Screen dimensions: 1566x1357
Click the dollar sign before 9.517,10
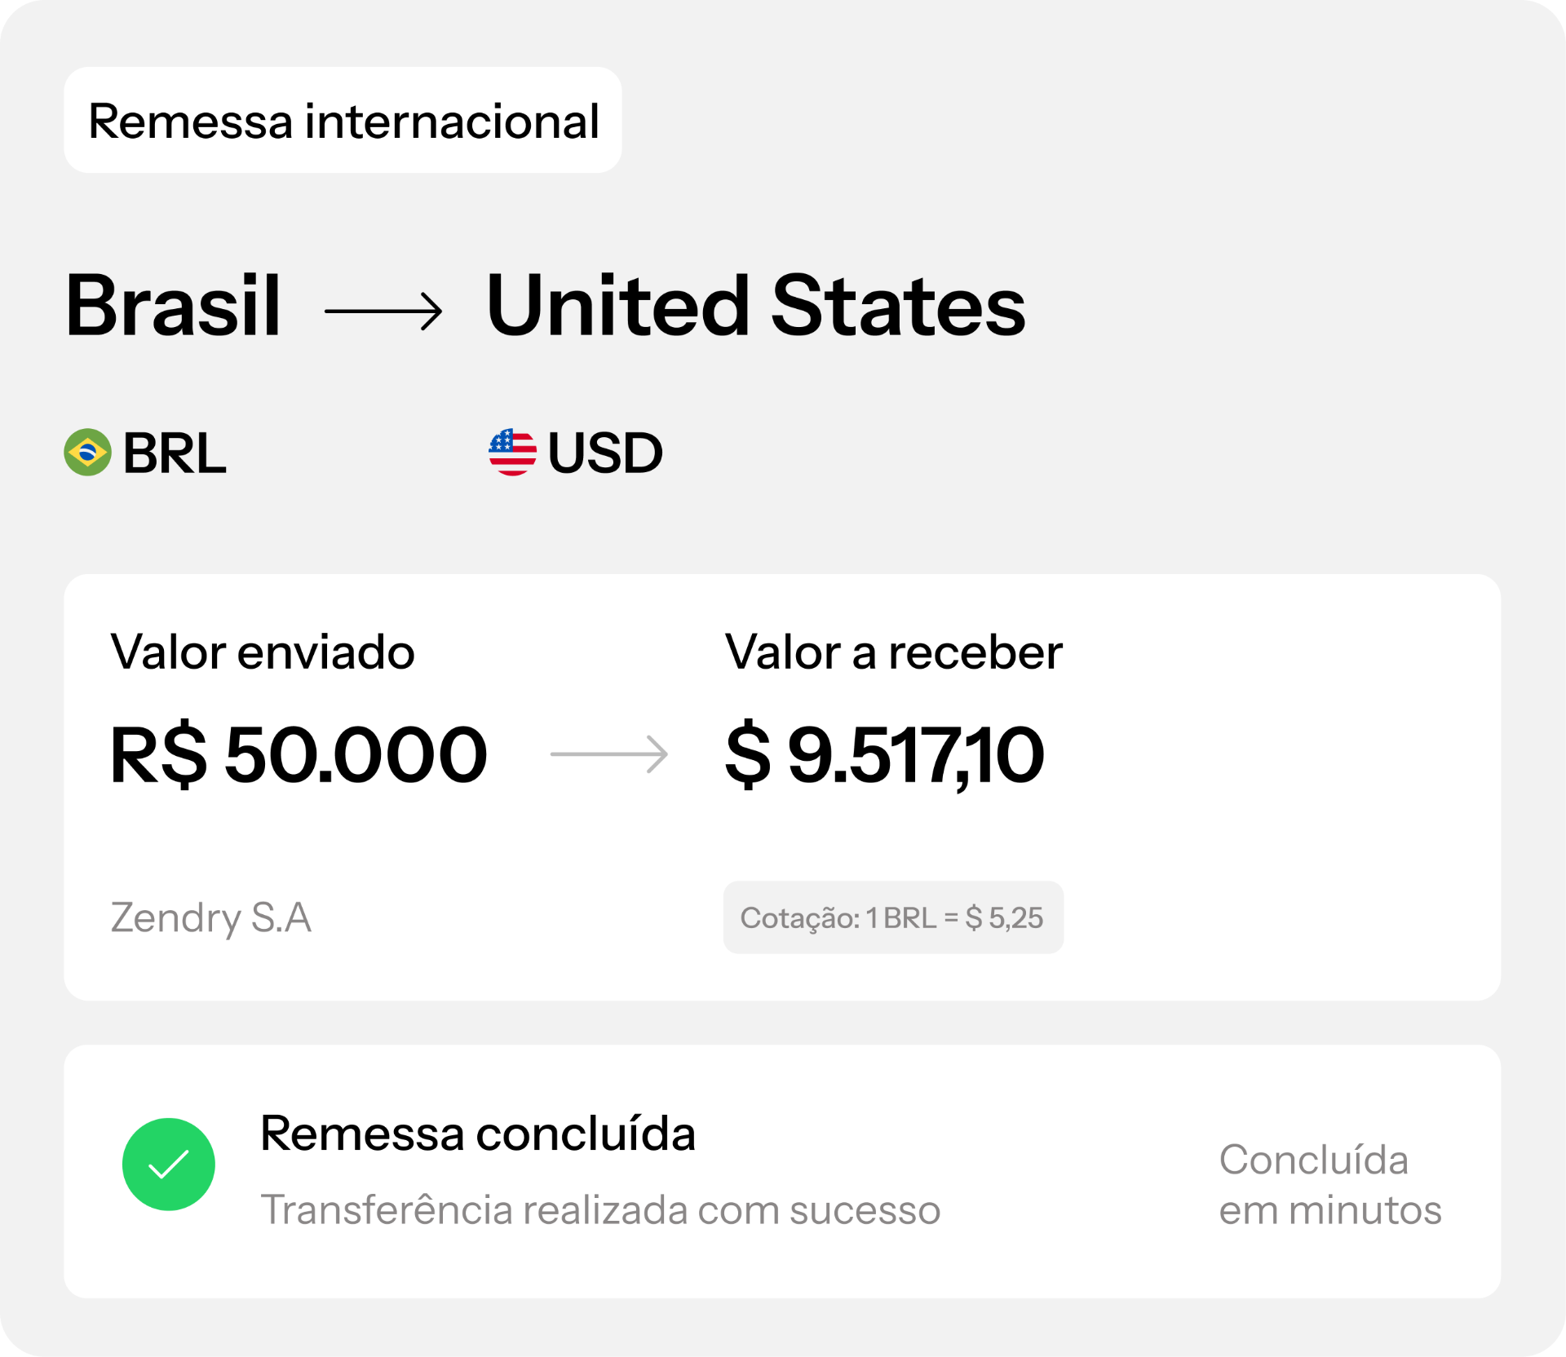[747, 755]
